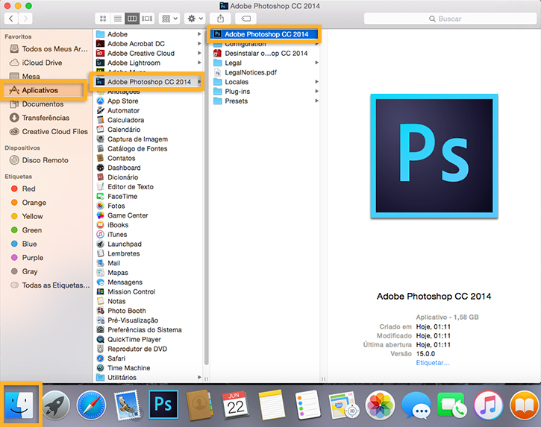Launch Photoshop from the Dock

163,404
